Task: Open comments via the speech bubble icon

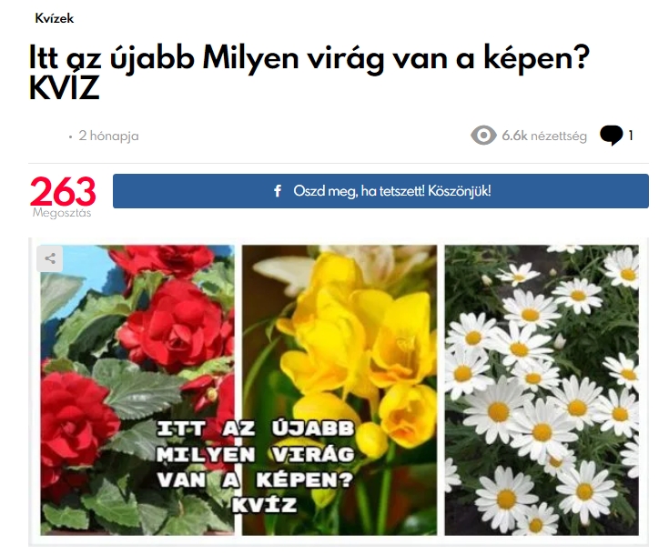Action: click(611, 136)
